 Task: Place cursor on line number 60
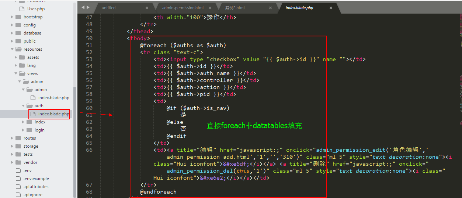click(x=89, y=108)
